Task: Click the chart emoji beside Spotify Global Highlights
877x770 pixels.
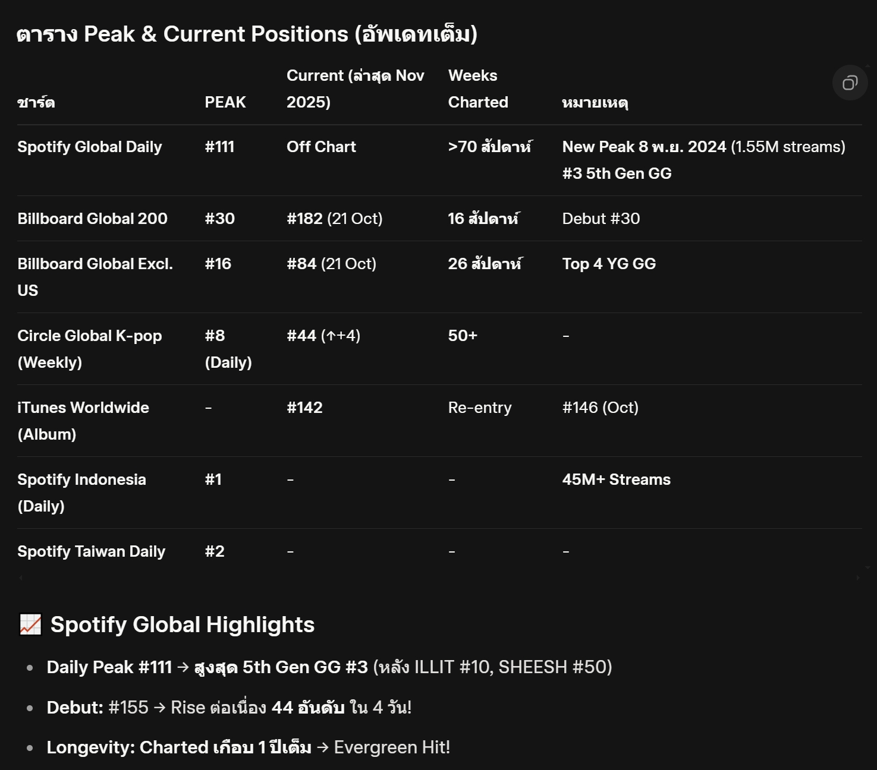Action: click(x=30, y=624)
